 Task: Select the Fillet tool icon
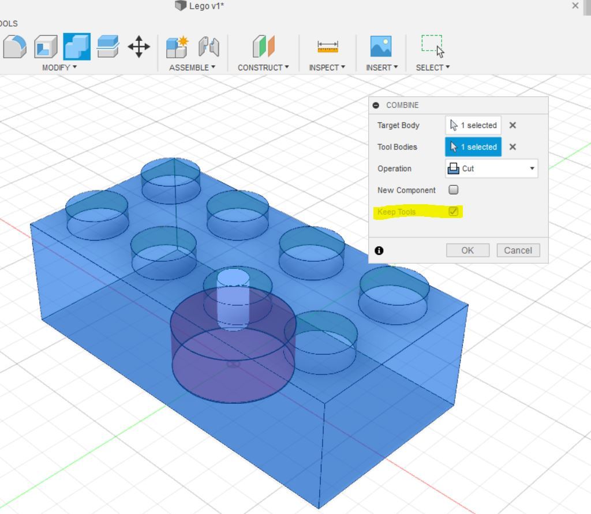pyautogui.click(x=14, y=46)
